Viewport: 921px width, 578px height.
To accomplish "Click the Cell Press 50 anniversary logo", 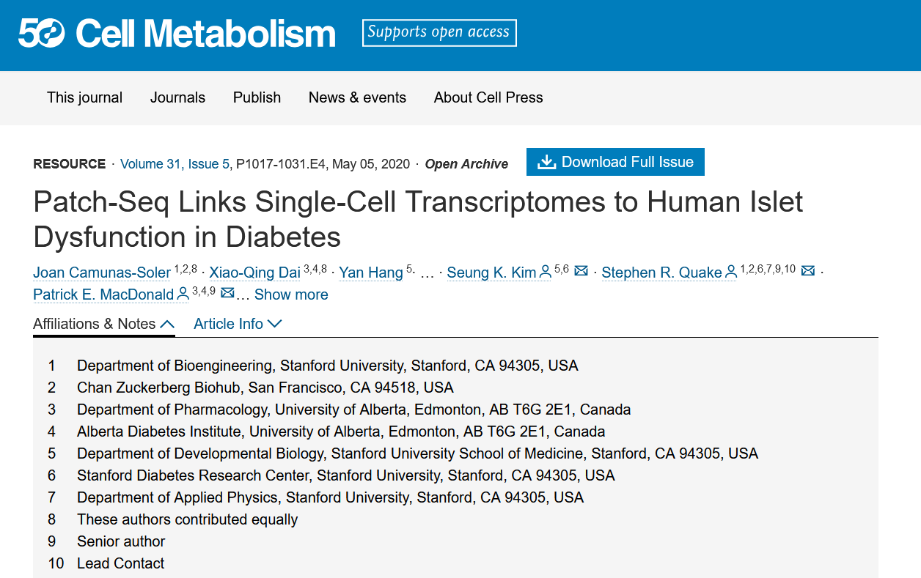I will tap(42, 33).
